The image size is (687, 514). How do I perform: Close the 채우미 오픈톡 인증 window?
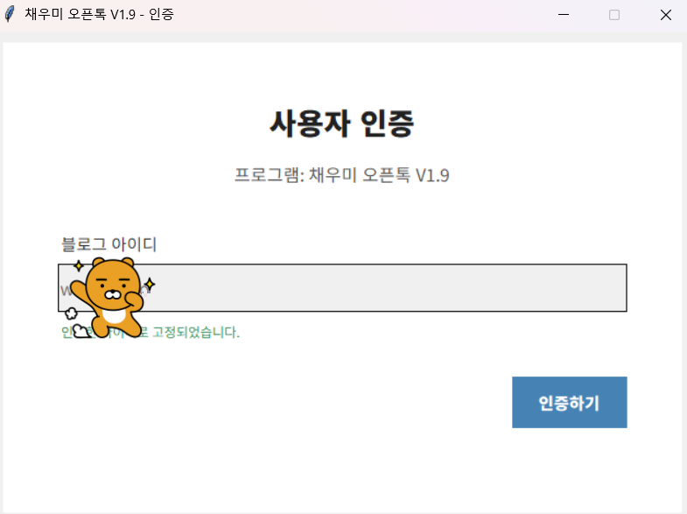tap(665, 15)
